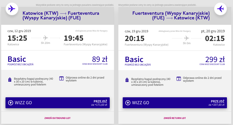
Task: Click the outbound CENA WIZZ DISCOUNT CLUB label
Action: [95, 64]
